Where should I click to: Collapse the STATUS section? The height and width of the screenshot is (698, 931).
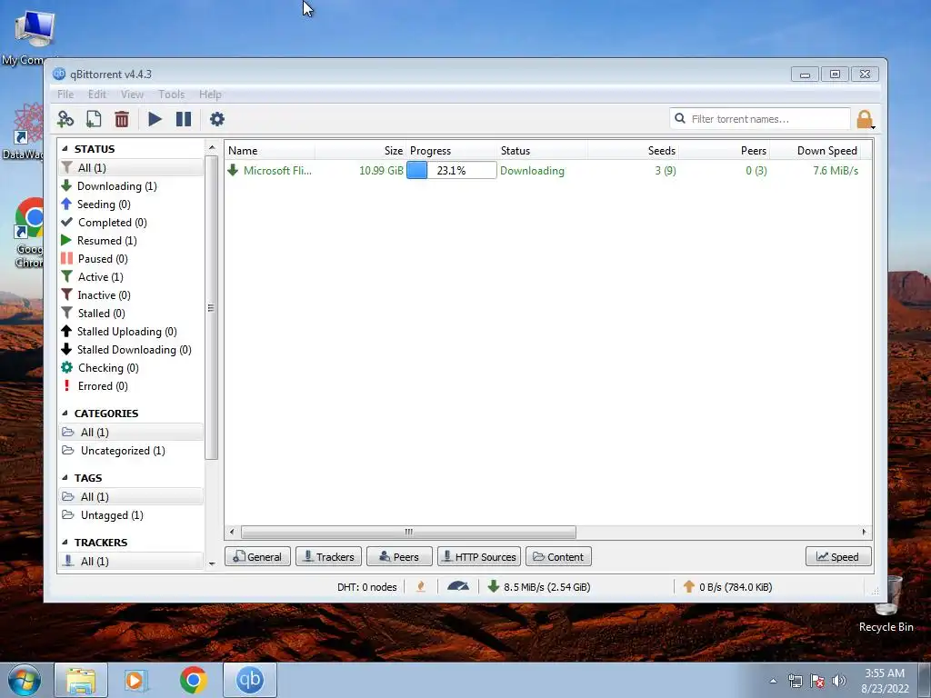tap(65, 149)
